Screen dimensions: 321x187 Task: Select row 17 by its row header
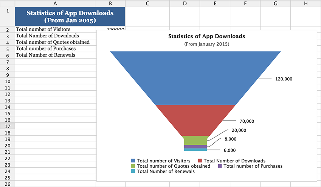8,126
